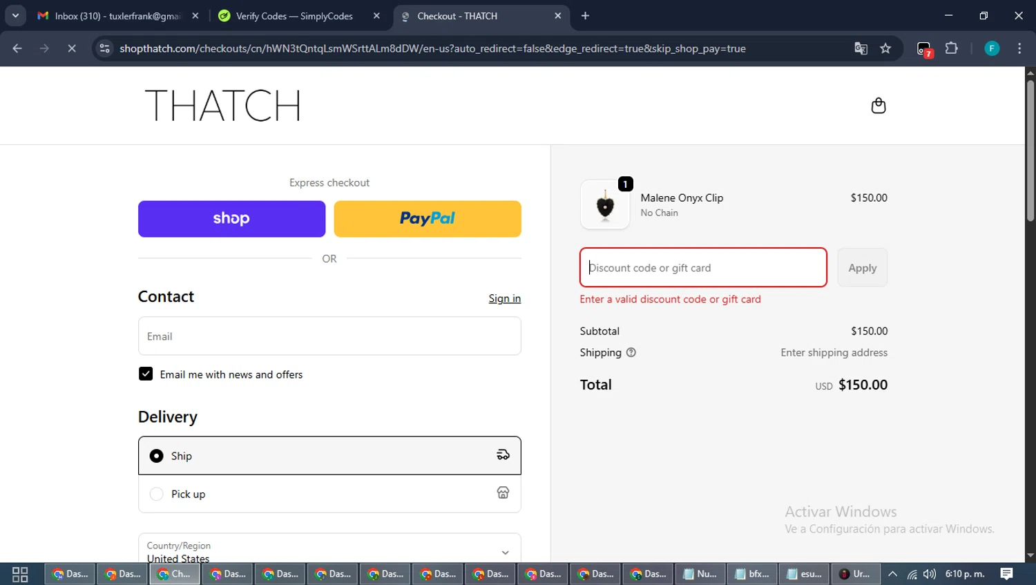Open Chrome three-dot menu
Viewport: 1036px width, 585px height.
(1019, 48)
